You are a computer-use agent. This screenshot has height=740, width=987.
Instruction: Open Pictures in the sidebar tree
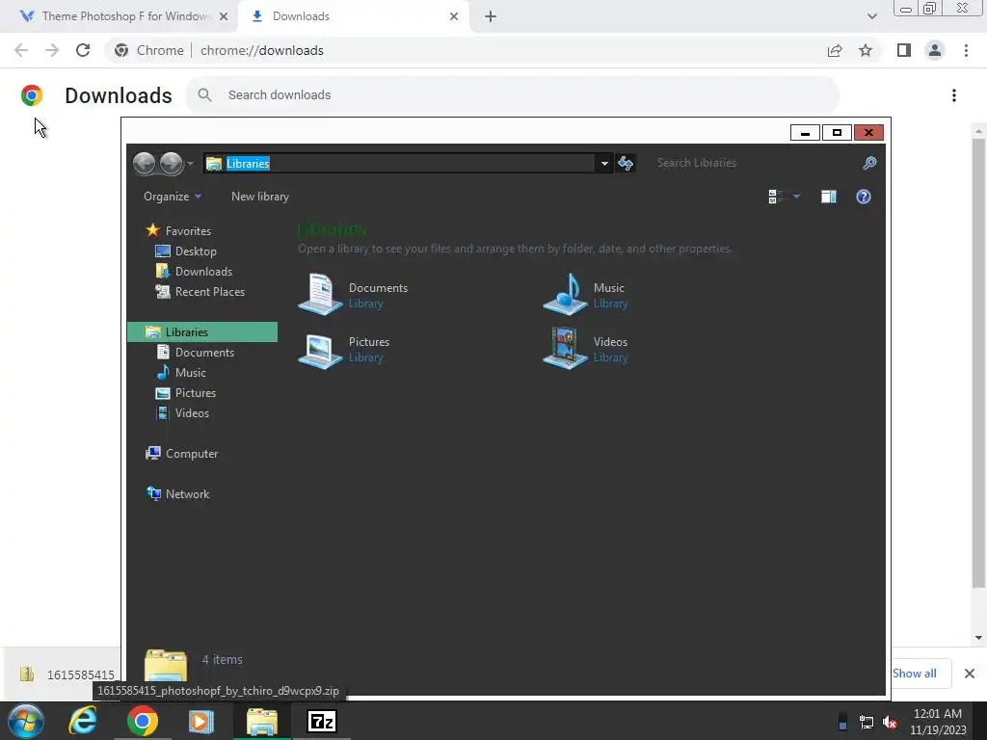pos(195,393)
